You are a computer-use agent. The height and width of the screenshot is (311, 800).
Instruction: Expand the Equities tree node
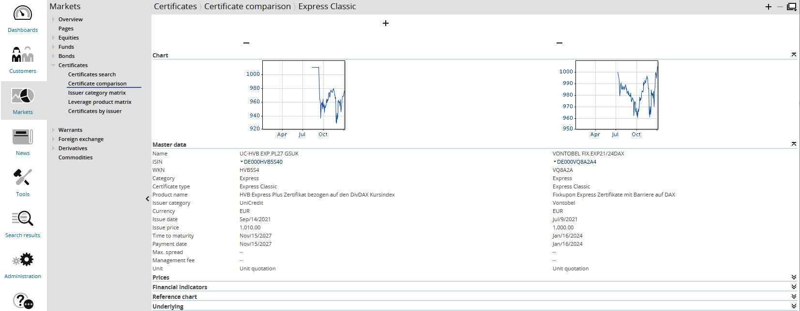click(x=53, y=38)
